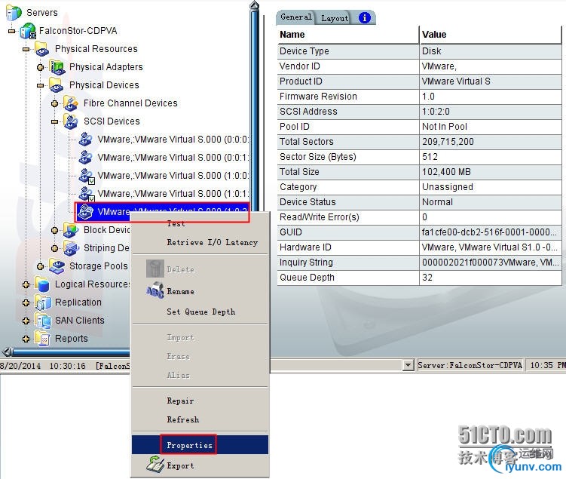Click the SAN Clients icon
566x479 pixels.
43,321
